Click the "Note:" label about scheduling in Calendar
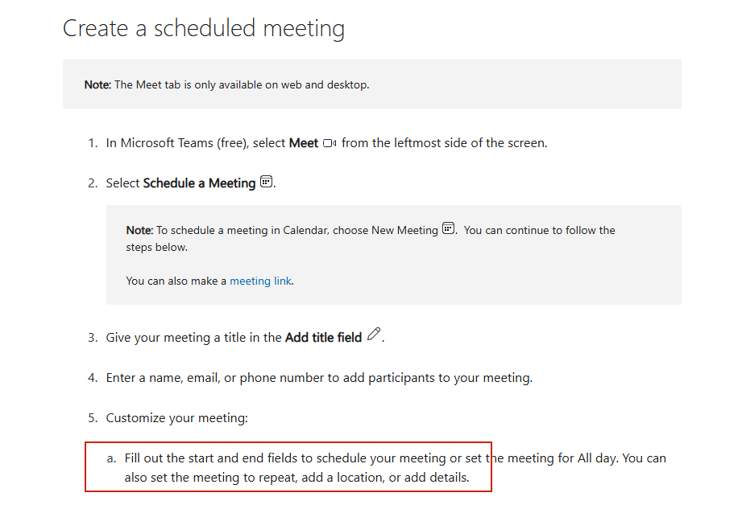This screenshot has height=505, width=738. pyautogui.click(x=139, y=230)
